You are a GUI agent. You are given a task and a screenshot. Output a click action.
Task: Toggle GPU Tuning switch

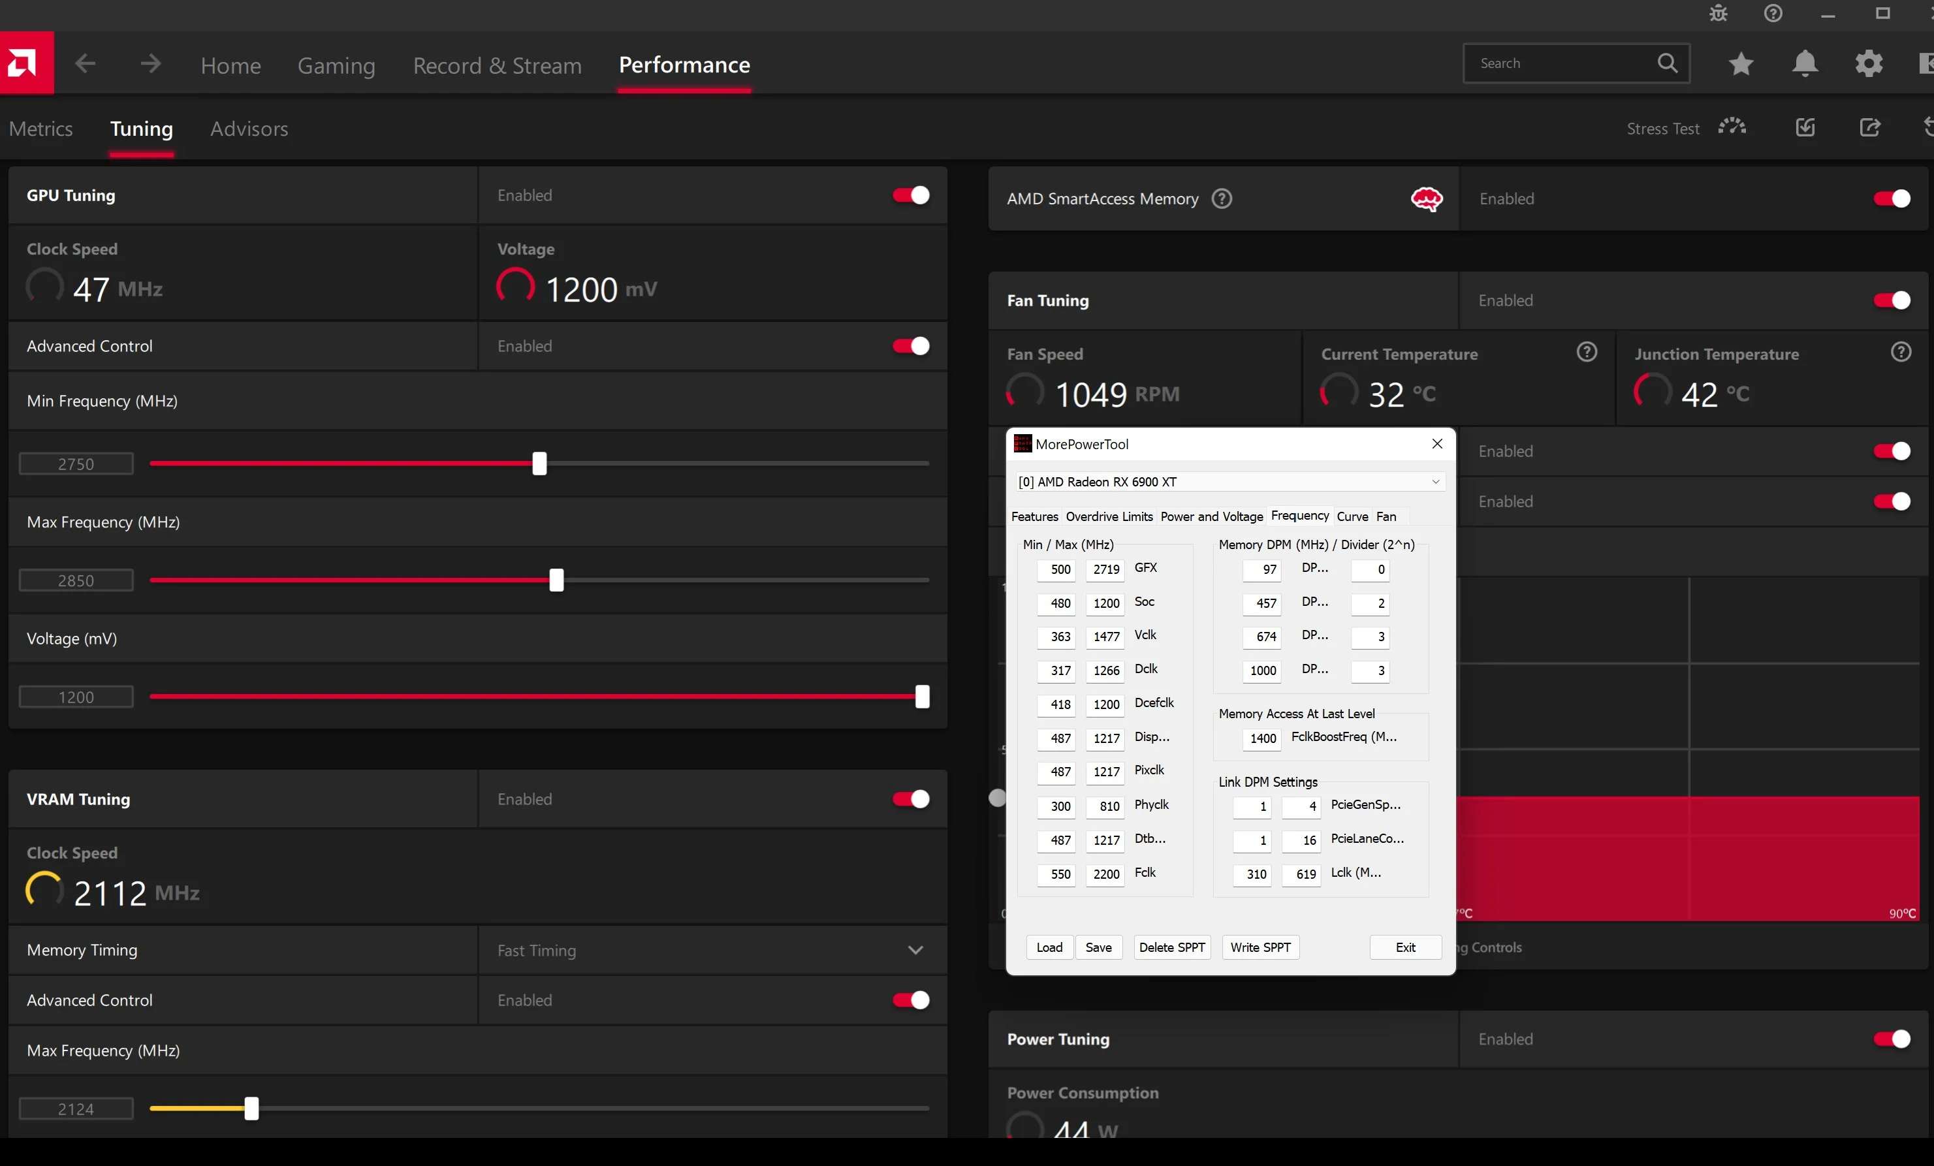[910, 195]
